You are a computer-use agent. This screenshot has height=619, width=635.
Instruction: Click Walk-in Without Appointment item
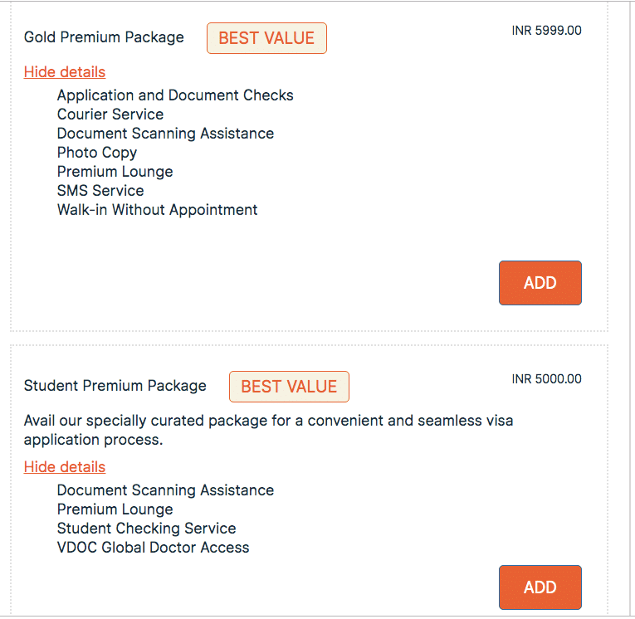pyautogui.click(x=157, y=210)
